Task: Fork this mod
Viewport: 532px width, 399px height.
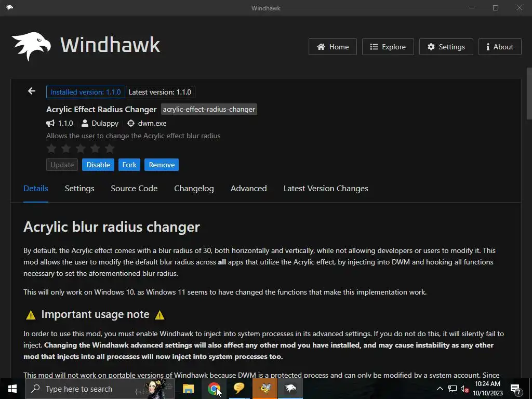Action: pyautogui.click(x=129, y=165)
